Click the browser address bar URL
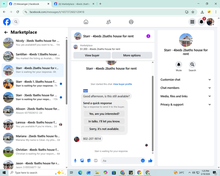This screenshot has height=176, width=220. [x=57, y=12]
